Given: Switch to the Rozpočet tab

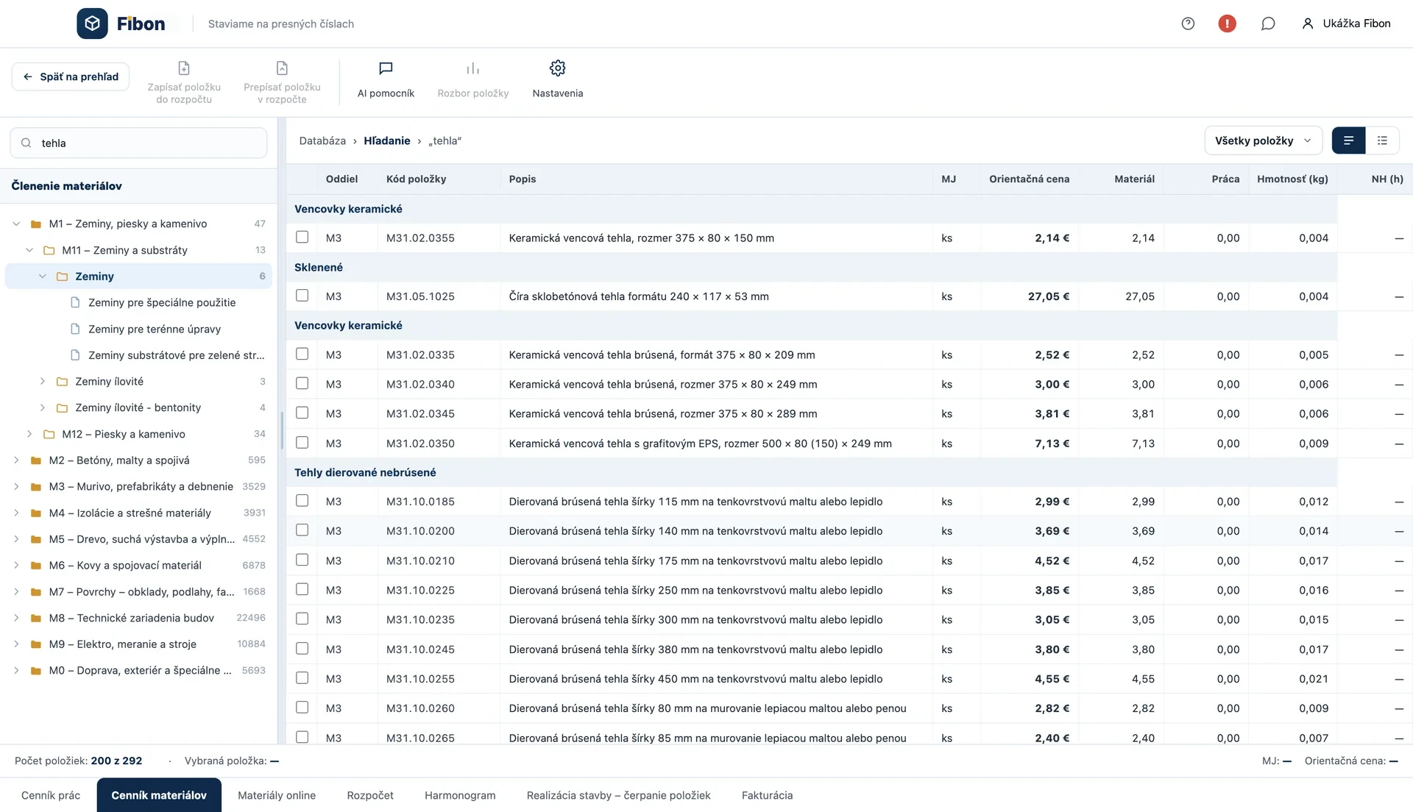Looking at the screenshot, I should (x=370, y=795).
